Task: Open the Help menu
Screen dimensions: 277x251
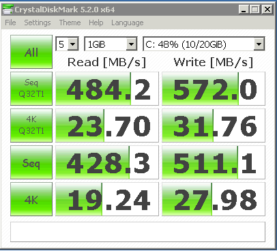Action: (x=96, y=23)
